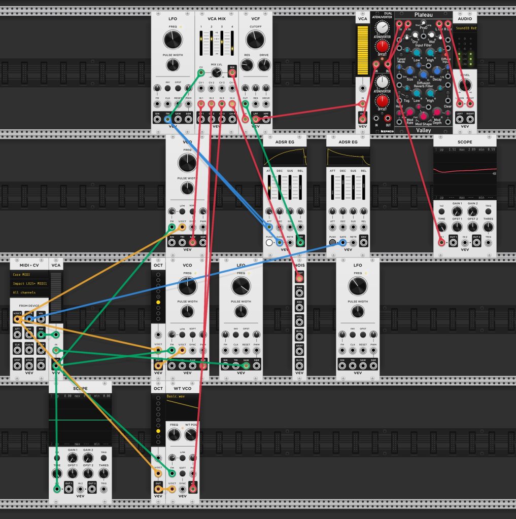The height and width of the screenshot is (519, 516).
Task: Click the PINK noise output on NOIS
Action: [x=299, y=293]
